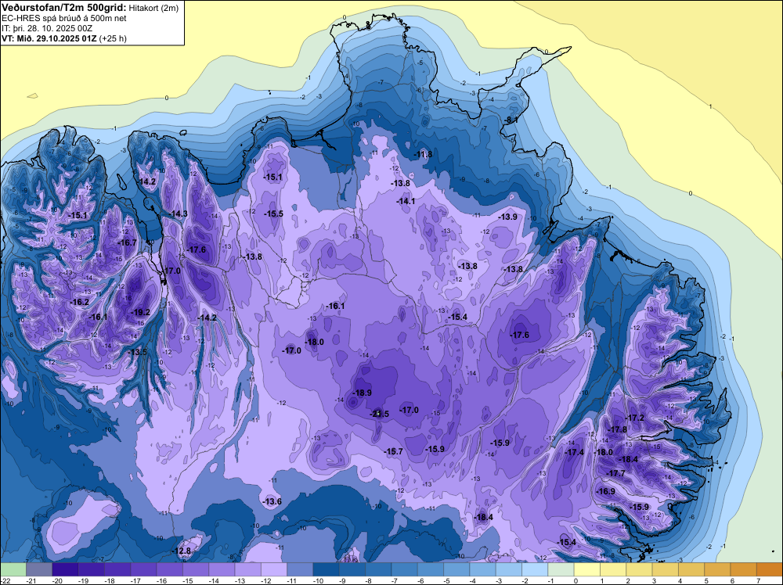Click the -16.7 temperature label
This screenshot has height=585, width=783.
[x=127, y=242]
